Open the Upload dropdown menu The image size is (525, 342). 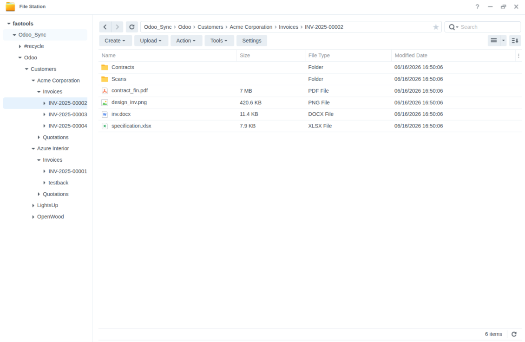151,41
